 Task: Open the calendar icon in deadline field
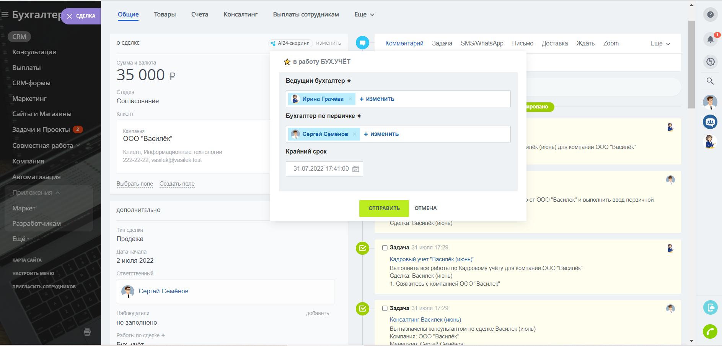(x=356, y=169)
